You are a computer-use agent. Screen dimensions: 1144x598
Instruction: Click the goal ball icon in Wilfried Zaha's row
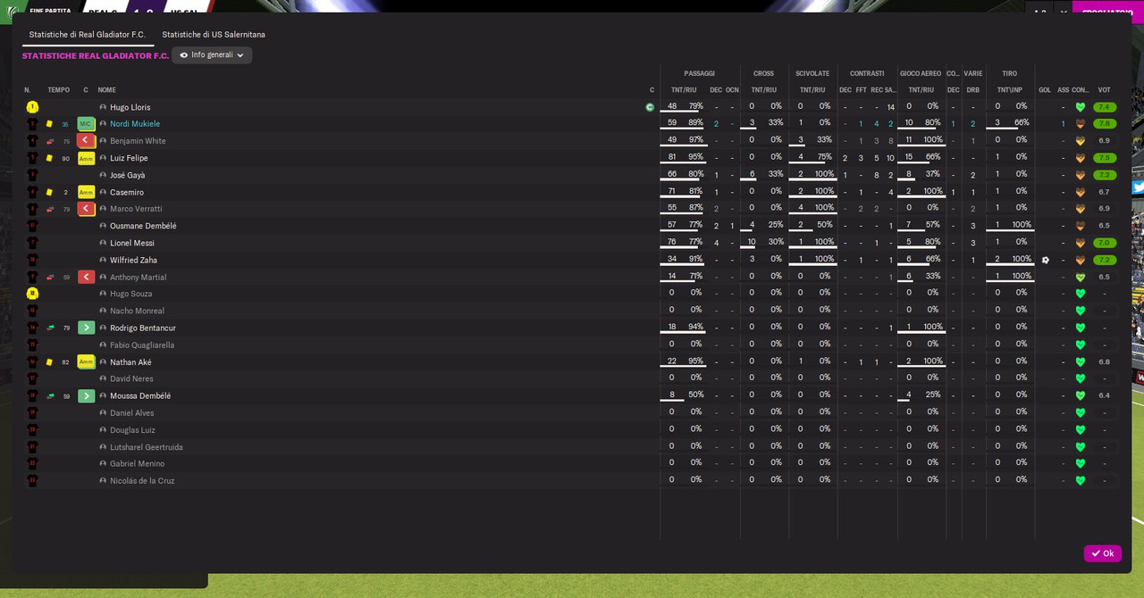point(1045,260)
